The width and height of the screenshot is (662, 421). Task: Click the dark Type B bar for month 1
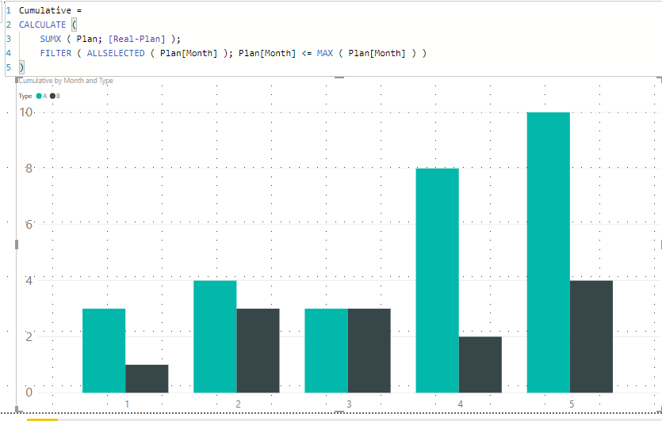point(147,378)
